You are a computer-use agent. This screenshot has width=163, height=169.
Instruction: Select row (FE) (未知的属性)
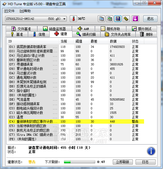[76, 139]
